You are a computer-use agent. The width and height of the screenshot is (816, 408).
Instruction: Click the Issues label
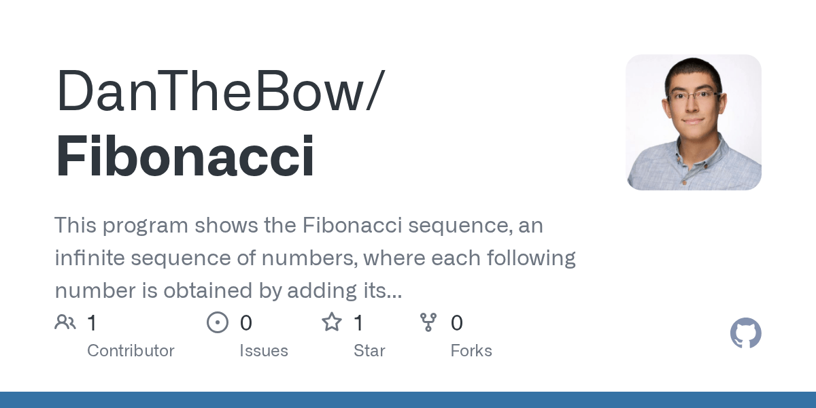click(x=264, y=351)
